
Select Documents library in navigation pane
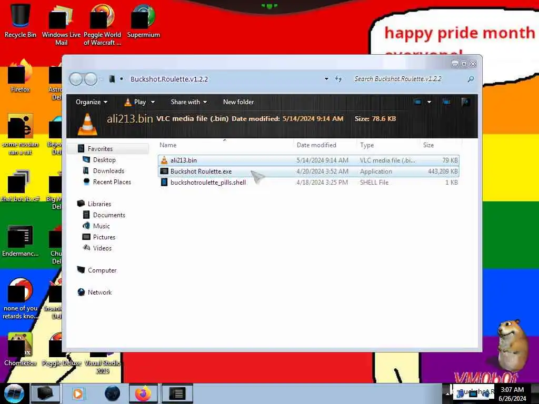(x=109, y=215)
